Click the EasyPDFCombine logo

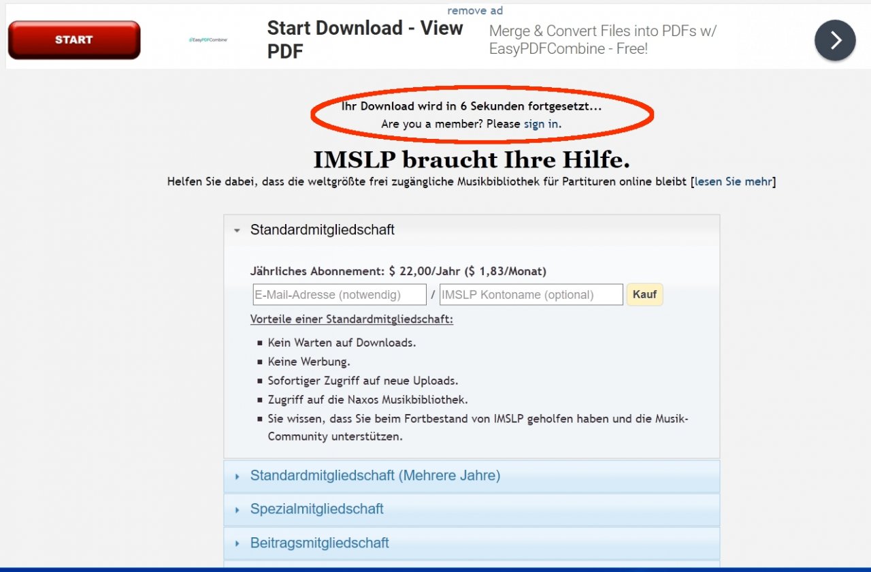(208, 39)
